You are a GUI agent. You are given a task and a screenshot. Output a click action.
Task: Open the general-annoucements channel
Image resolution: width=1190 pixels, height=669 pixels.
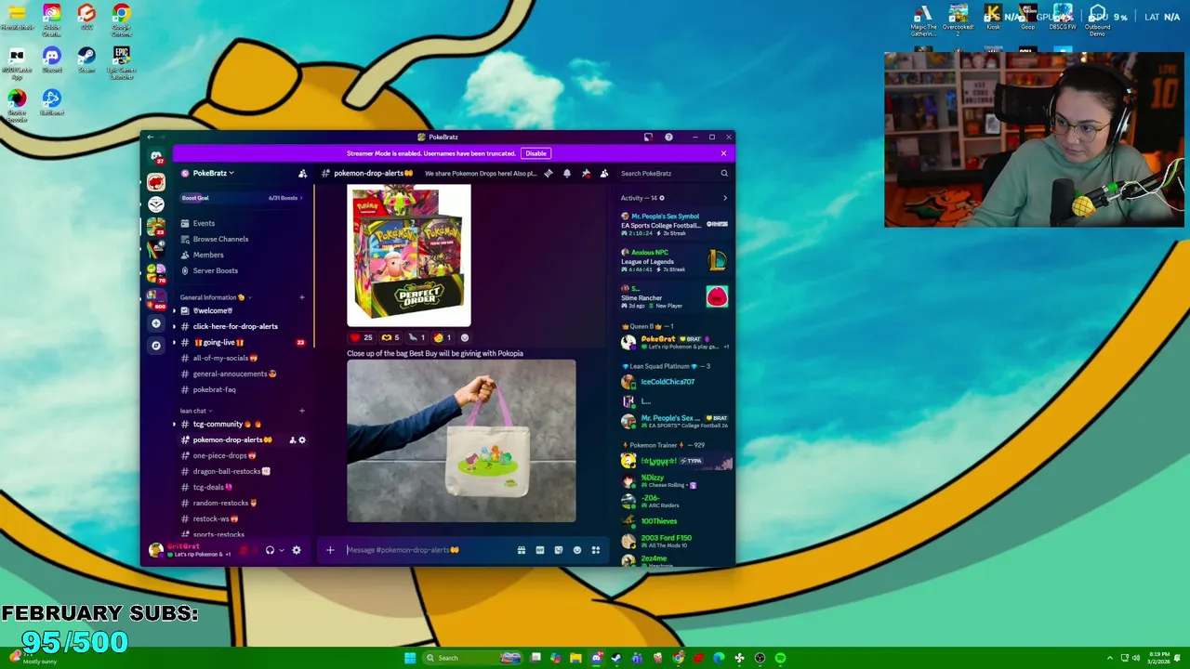pos(242,374)
